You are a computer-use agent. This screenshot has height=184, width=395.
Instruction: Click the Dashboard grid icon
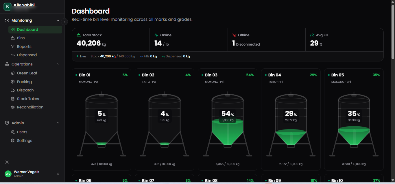click(13, 29)
